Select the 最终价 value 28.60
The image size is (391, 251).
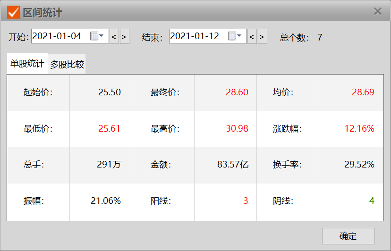point(237,92)
